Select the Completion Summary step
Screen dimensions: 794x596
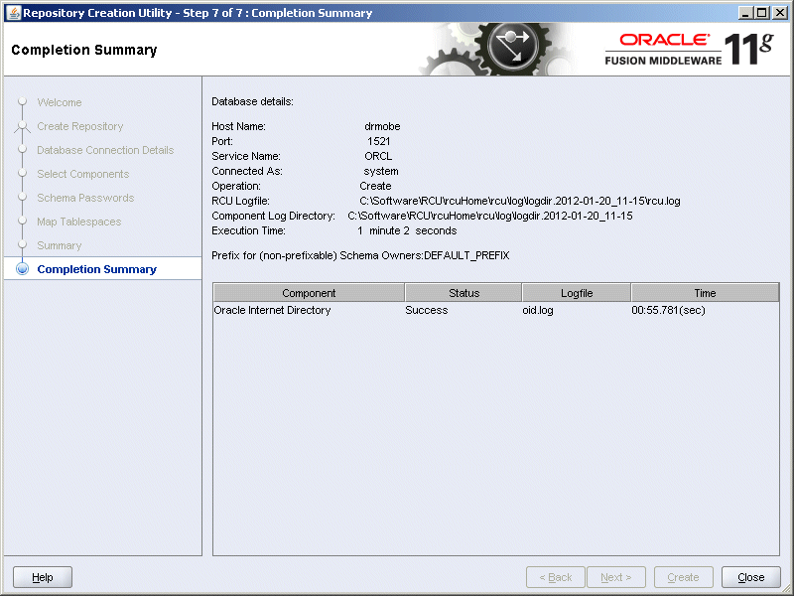coord(96,269)
